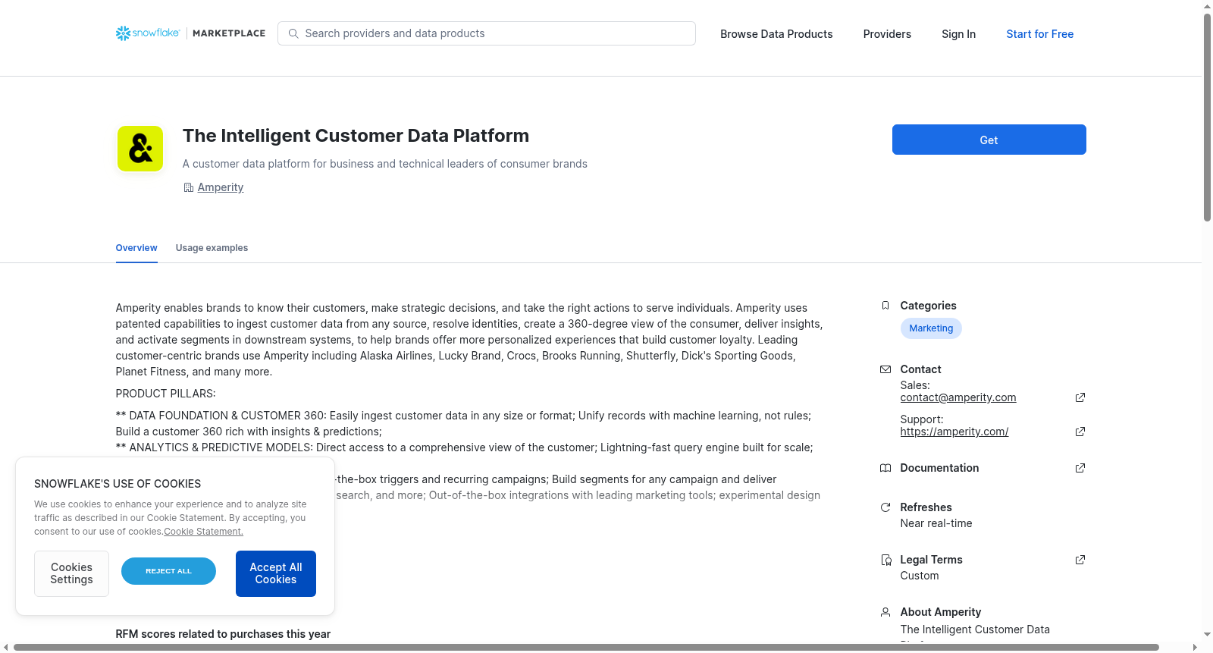Click the search magnifier icon
1213x653 pixels.
click(293, 33)
